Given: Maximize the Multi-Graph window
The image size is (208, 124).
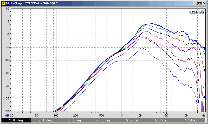Looking at the screenshot, I should pyautogui.click(x=199, y=3).
